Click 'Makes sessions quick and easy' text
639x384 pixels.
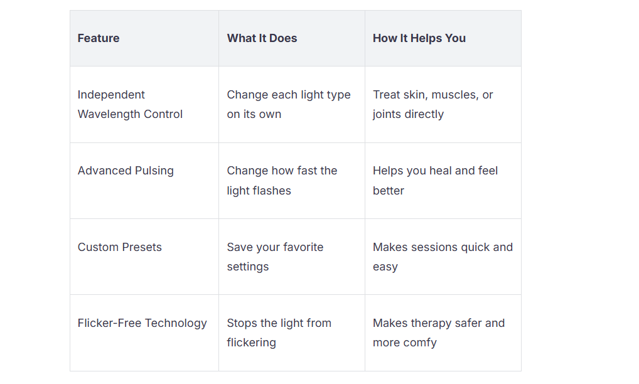pyautogui.click(x=443, y=257)
